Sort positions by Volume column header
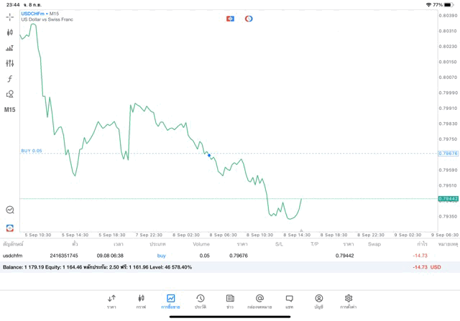Viewport: 460px width, 321px height. point(201,244)
